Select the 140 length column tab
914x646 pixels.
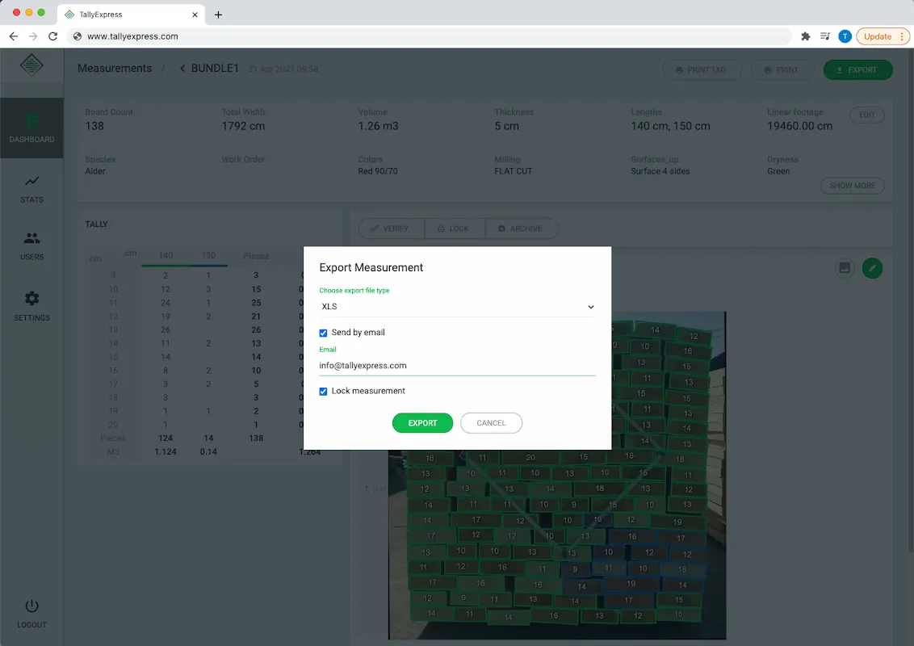coord(166,255)
